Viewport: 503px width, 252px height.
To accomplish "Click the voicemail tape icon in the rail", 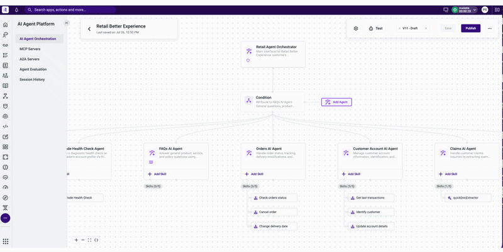I will (x=5, y=45).
